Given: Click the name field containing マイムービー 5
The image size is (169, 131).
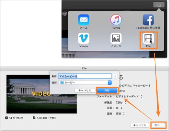Looking at the screenshot, I should [85, 76].
